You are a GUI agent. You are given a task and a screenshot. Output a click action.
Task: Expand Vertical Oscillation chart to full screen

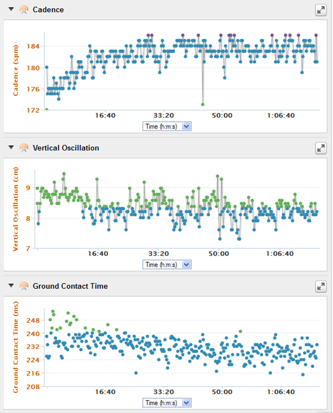(x=321, y=148)
